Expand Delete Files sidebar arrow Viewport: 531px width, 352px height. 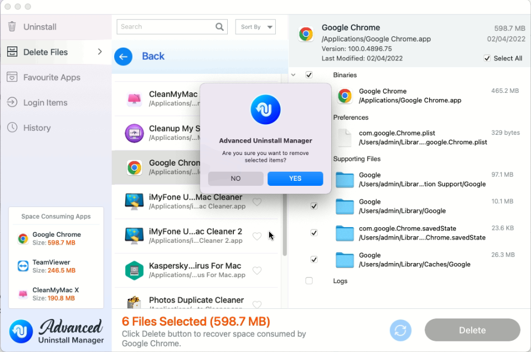pyautogui.click(x=100, y=52)
